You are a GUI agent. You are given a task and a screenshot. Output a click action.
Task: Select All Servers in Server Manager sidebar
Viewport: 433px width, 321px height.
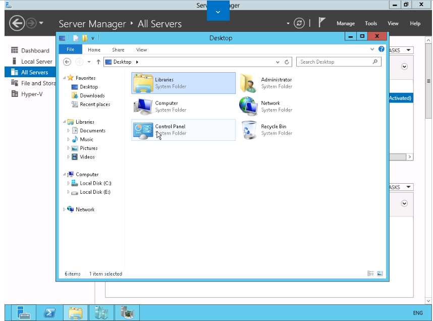click(30, 72)
